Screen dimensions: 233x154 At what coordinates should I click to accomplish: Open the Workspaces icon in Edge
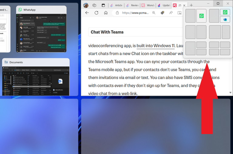[94, 5]
